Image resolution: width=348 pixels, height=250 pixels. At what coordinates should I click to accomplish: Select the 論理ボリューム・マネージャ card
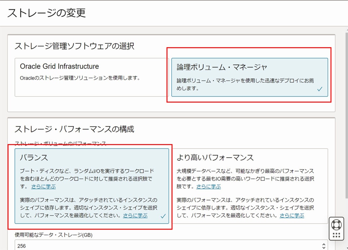(x=250, y=77)
